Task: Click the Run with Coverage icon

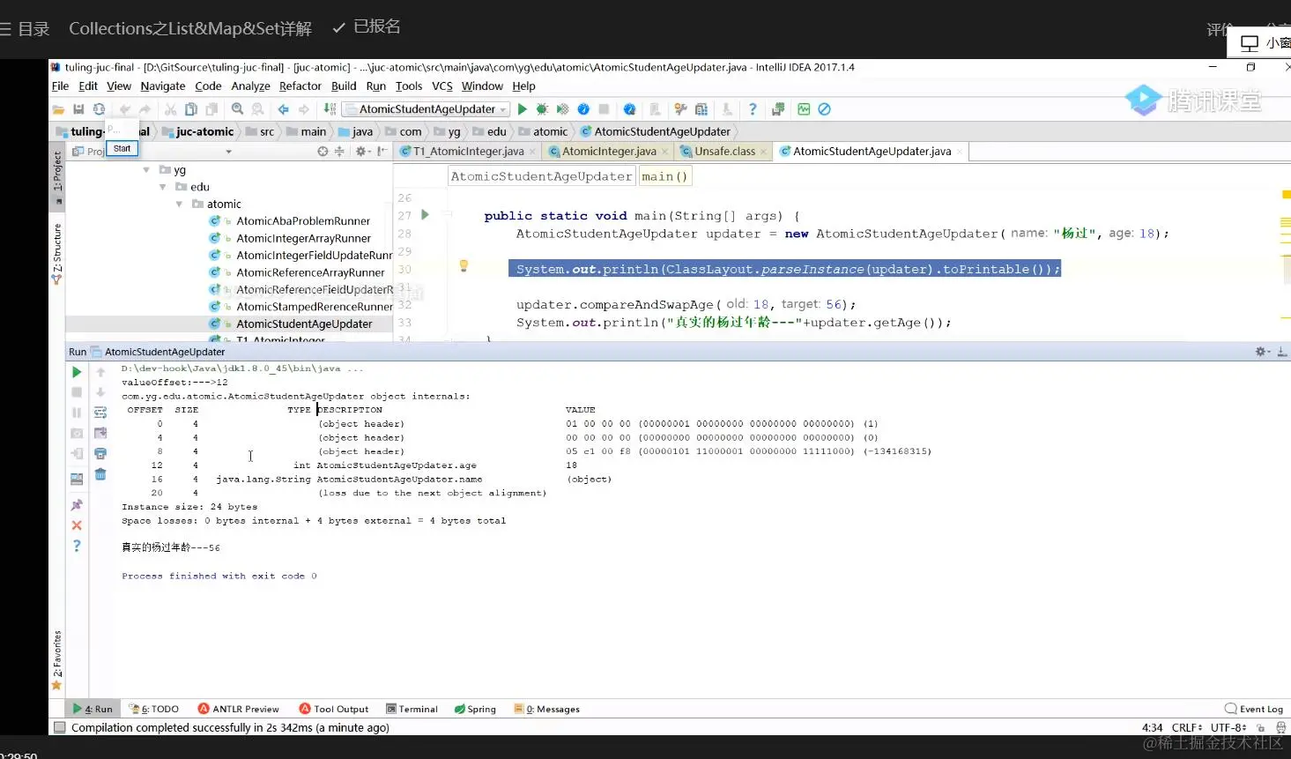Action: [x=562, y=109]
